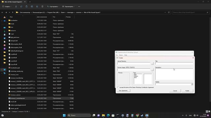Go up one folder with the up arrow
The height and width of the screenshot is (118, 211).
click(x=13, y=12)
